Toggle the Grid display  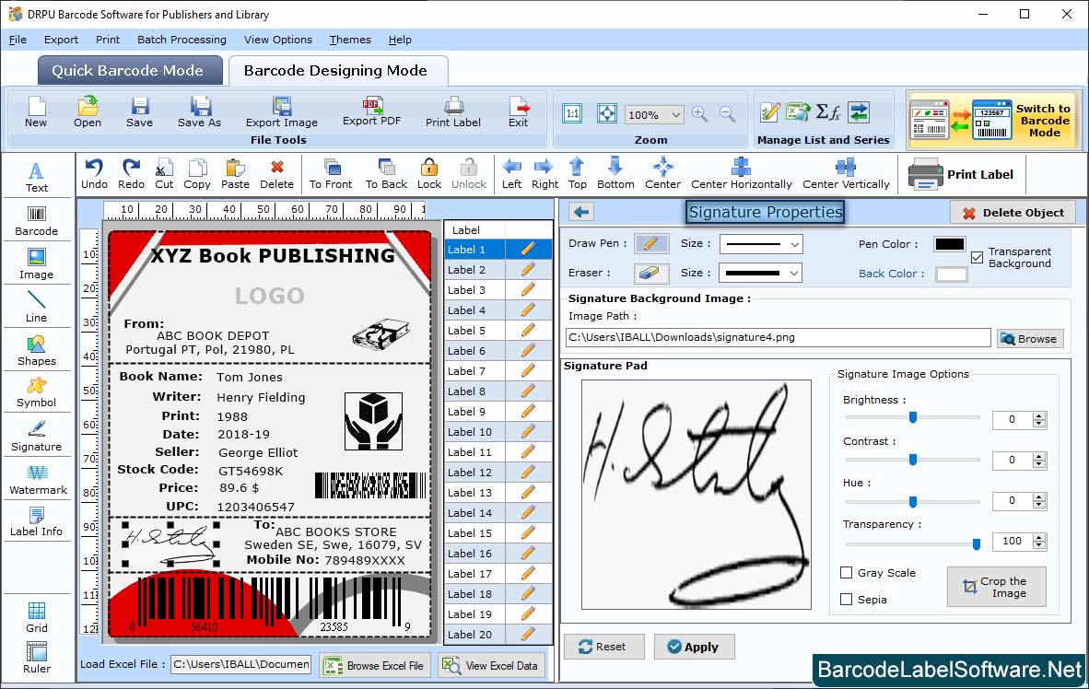tap(36, 617)
